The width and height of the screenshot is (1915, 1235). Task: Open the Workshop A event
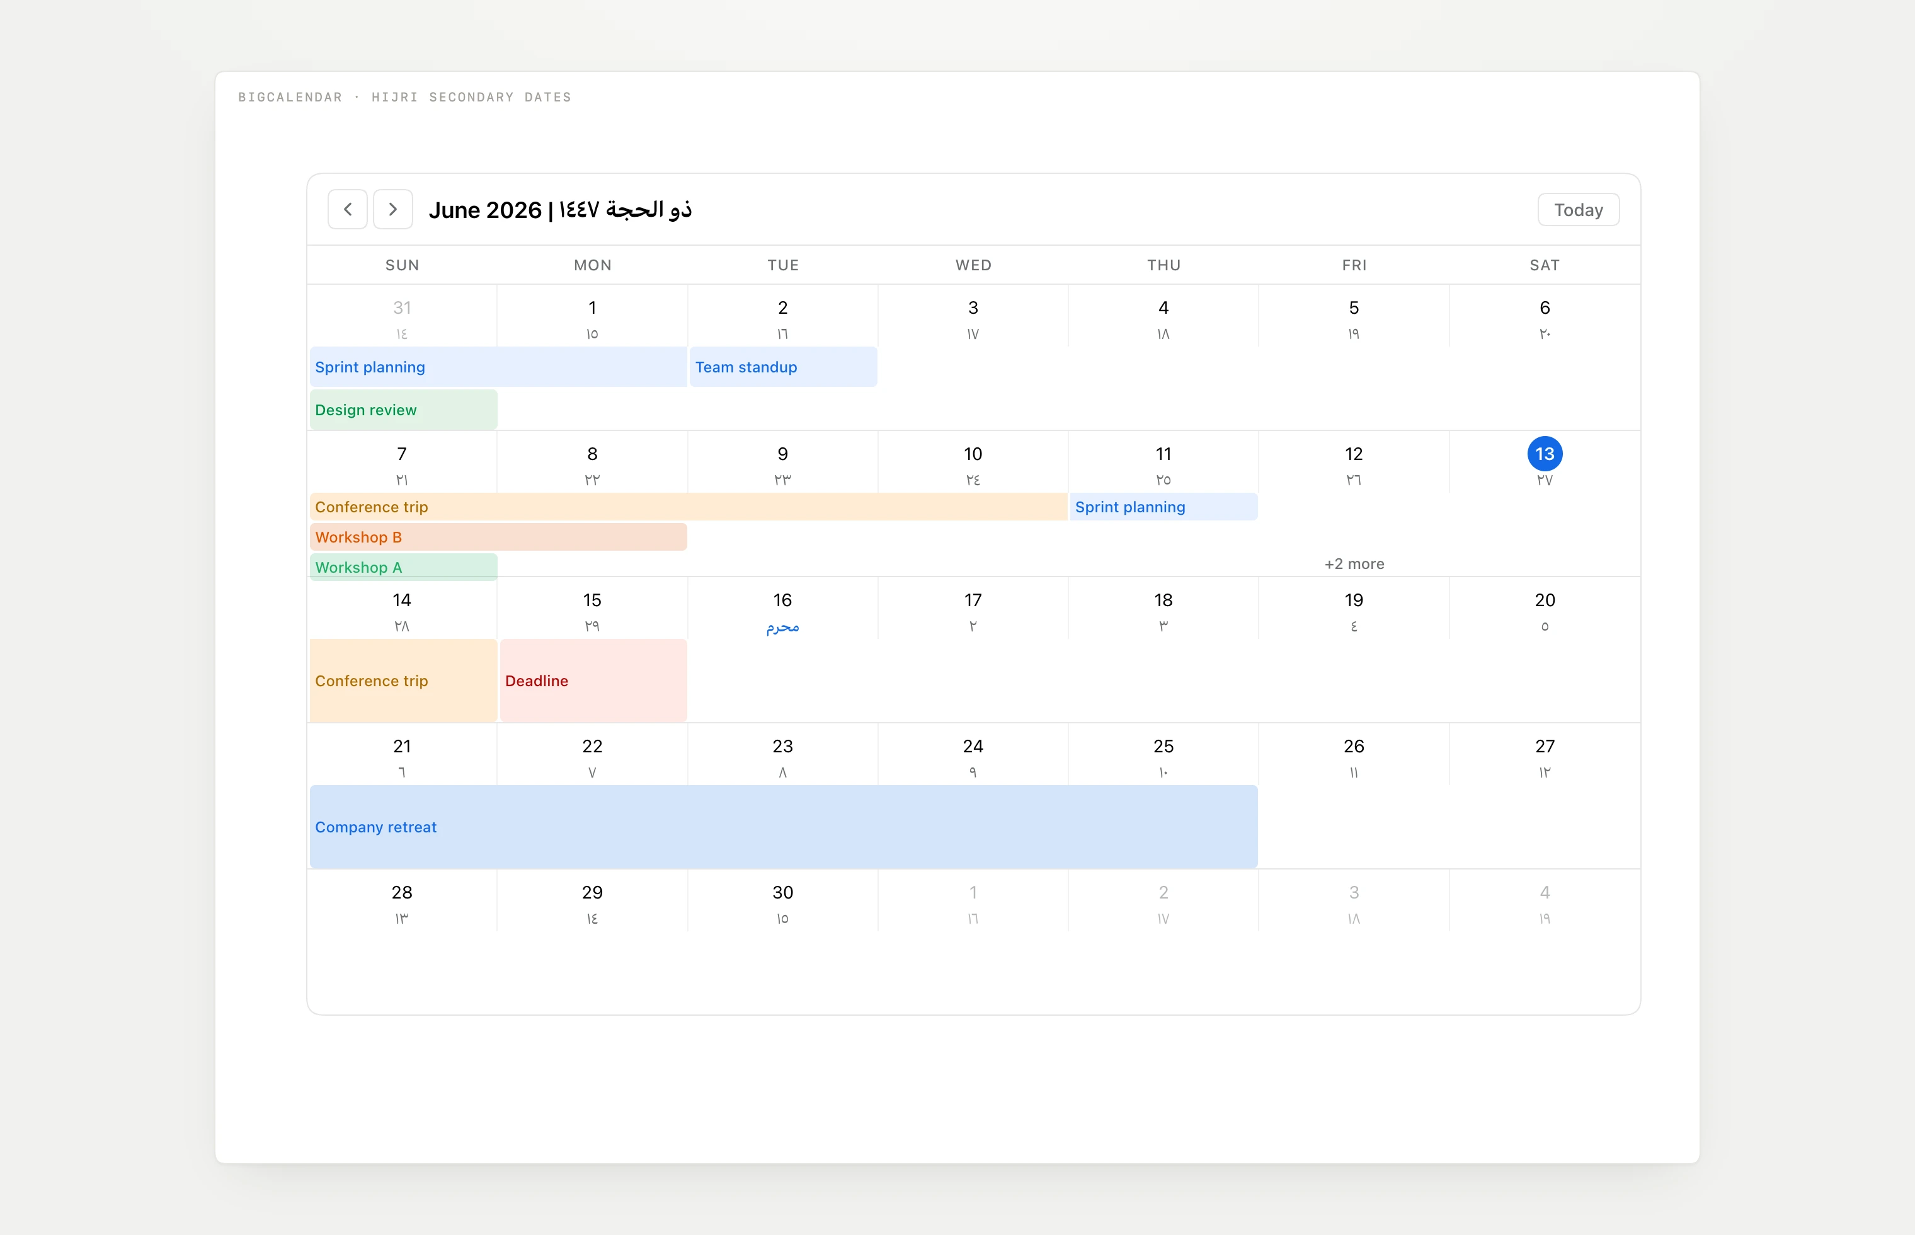tap(403, 567)
